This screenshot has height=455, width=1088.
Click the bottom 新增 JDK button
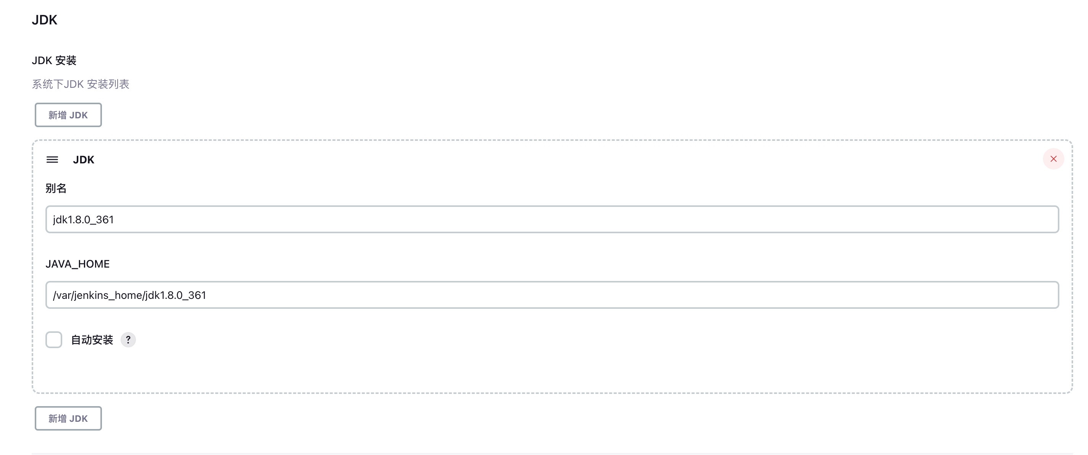[x=68, y=418]
